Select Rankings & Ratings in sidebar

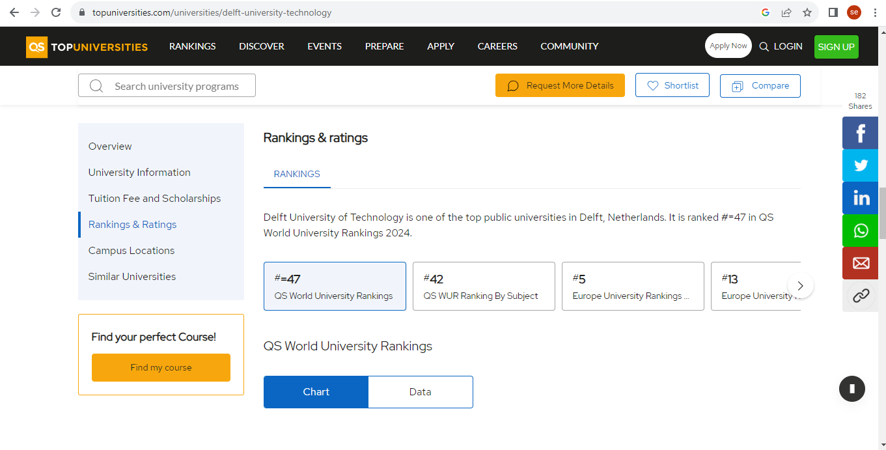pos(132,225)
